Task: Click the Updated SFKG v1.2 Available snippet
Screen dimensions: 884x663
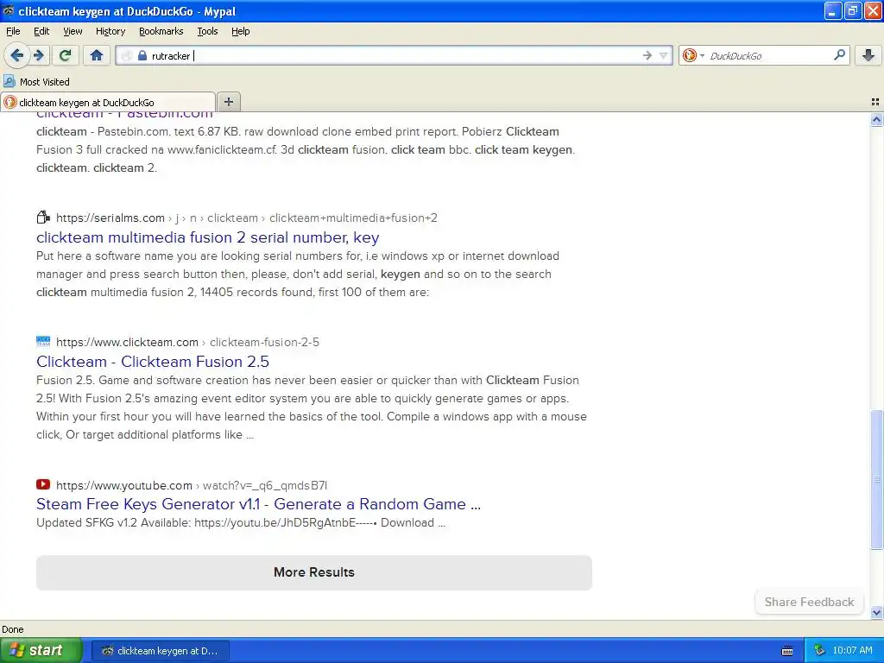Action: 241,522
